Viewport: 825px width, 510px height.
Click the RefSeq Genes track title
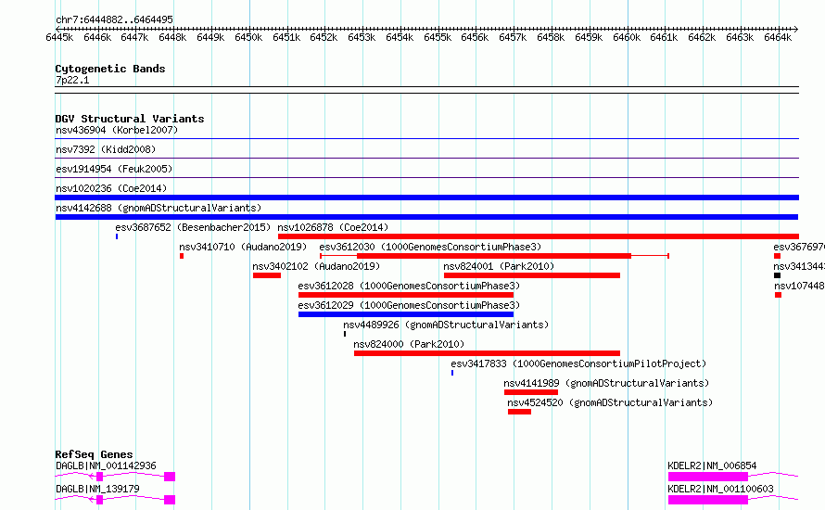coord(94,454)
